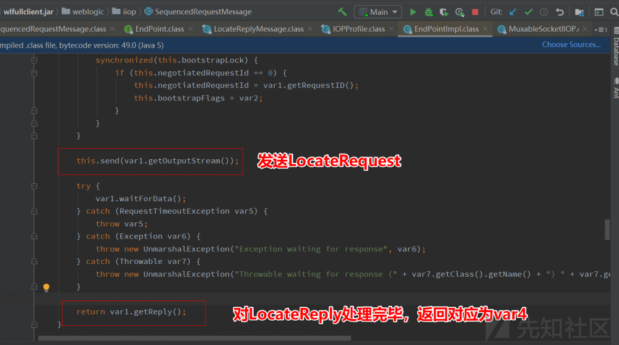Click the vertical editor scrollbar thumb
619x345 pixels.
click(x=607, y=230)
